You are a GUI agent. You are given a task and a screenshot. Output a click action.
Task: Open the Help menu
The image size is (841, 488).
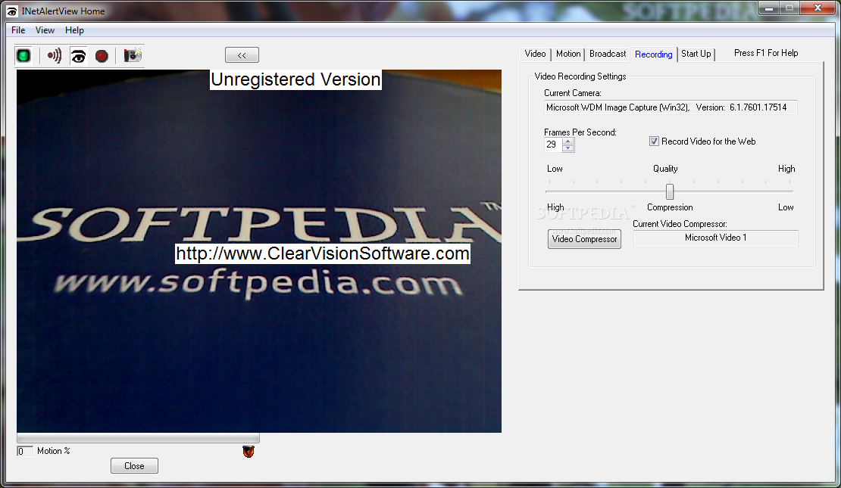(x=74, y=30)
